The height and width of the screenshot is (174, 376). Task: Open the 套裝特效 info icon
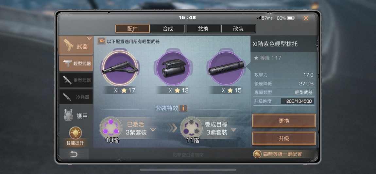pos(183,108)
